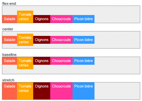
Task: Click Choucroute column in stretch row
Action: [x=61, y=91]
